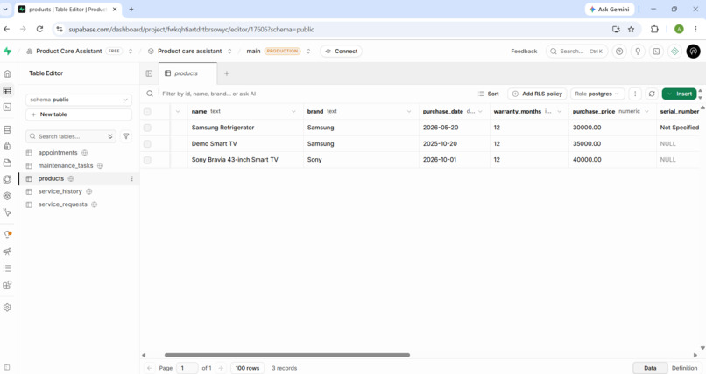Add a new editor tab with plus
This screenshot has height=374, width=706.
[x=227, y=73]
